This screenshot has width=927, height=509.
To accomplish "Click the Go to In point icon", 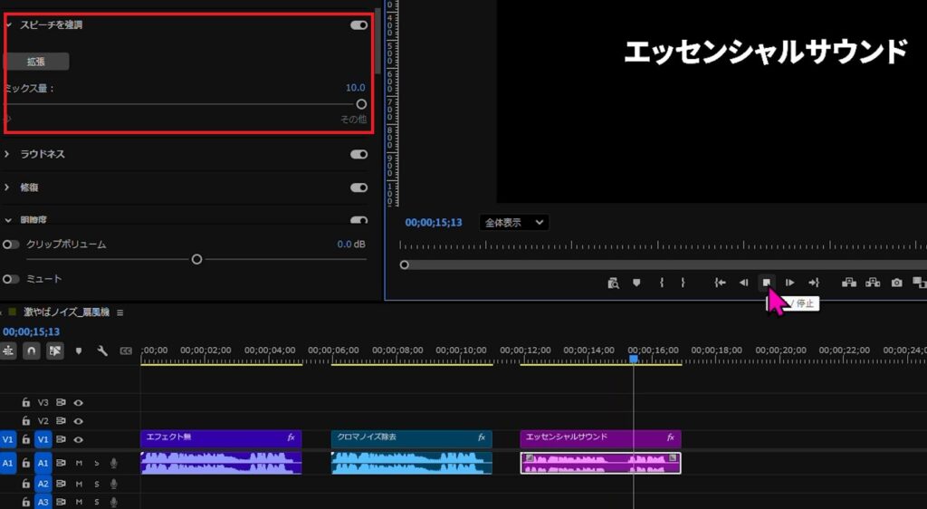I will pos(721,283).
